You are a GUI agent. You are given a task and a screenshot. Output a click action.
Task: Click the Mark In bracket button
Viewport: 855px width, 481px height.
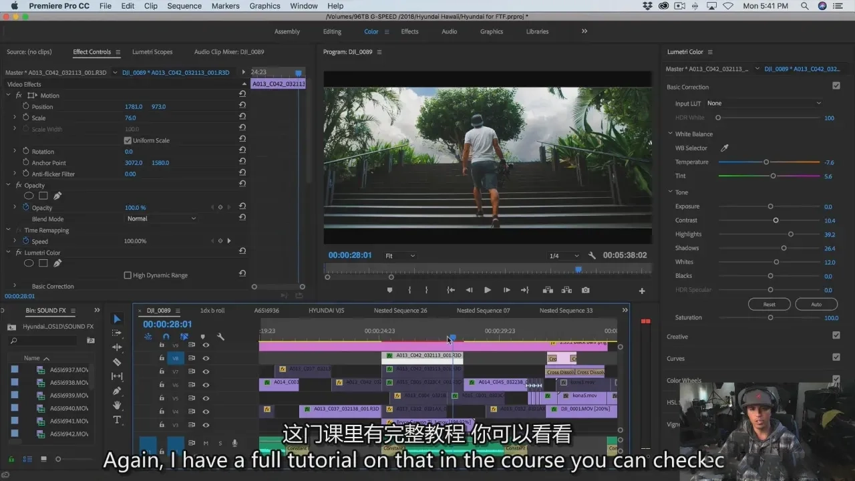409,290
